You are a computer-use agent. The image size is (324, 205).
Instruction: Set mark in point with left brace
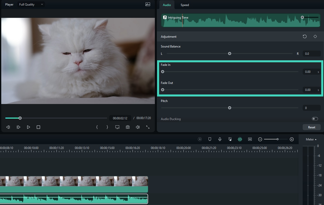(x=97, y=127)
